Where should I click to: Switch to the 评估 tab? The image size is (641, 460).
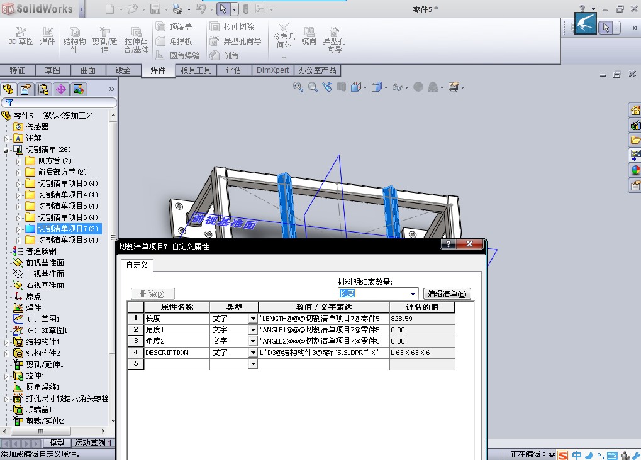(233, 70)
